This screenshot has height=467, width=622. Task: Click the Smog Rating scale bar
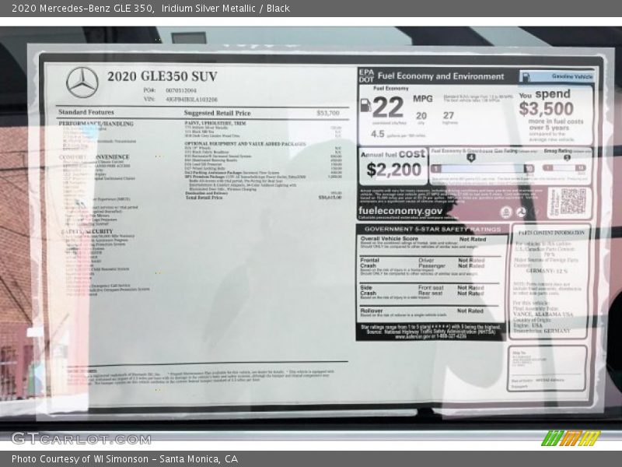[564, 168]
